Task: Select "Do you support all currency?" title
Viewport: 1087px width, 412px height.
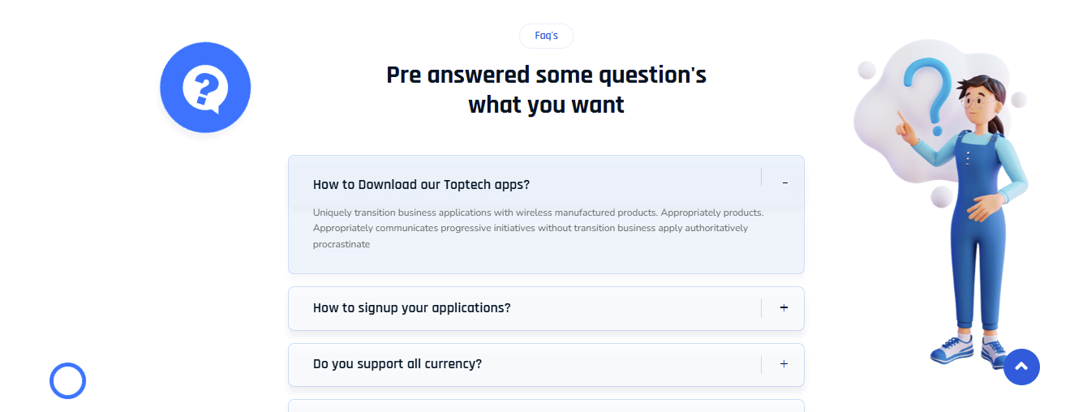Action: pos(397,364)
